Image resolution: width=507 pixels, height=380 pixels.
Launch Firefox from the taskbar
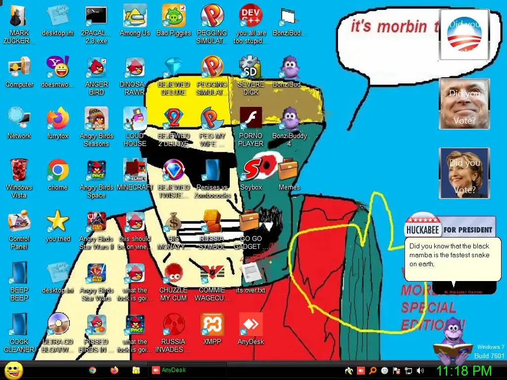114,370
